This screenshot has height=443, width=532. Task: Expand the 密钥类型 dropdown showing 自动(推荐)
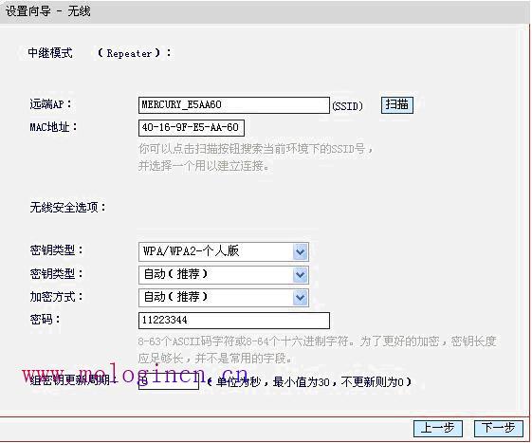(x=224, y=275)
